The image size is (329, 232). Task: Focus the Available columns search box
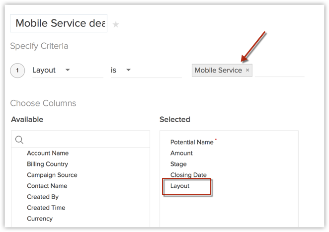click(x=84, y=140)
